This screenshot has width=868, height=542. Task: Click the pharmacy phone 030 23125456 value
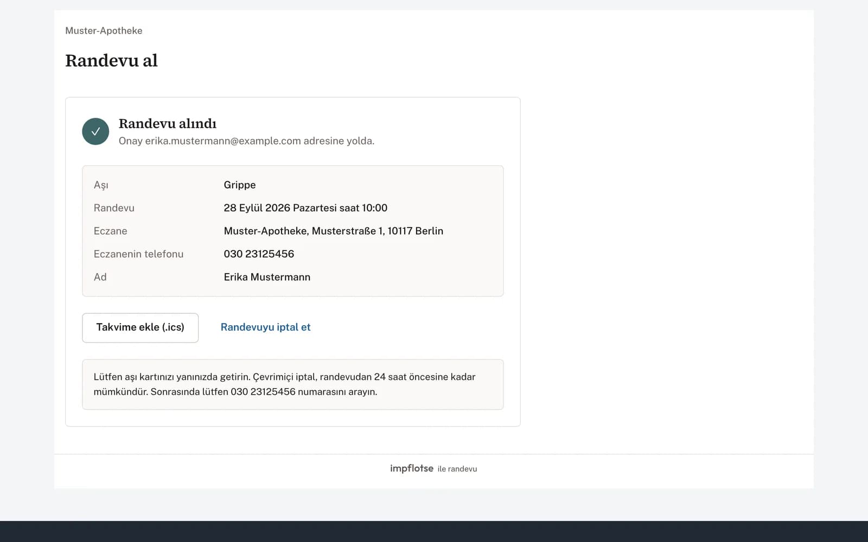click(x=259, y=254)
